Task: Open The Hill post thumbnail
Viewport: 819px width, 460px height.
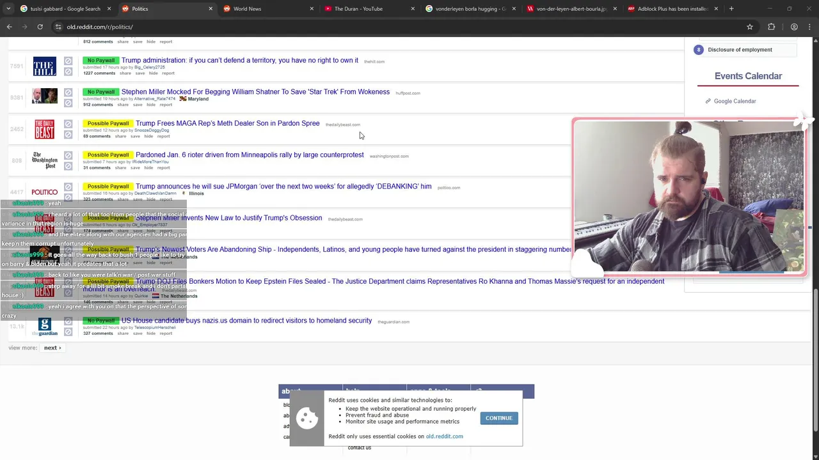Action: [x=44, y=66]
